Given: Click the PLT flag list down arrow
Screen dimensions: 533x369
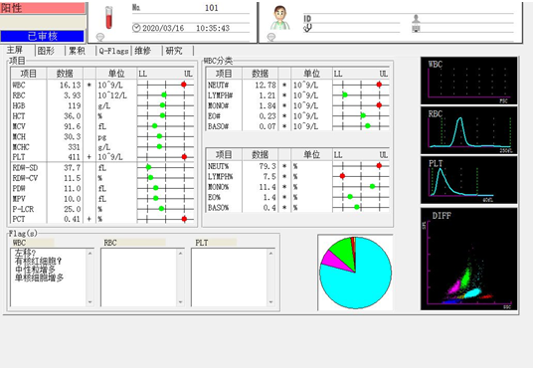Looking at the screenshot, I should click(x=270, y=301).
